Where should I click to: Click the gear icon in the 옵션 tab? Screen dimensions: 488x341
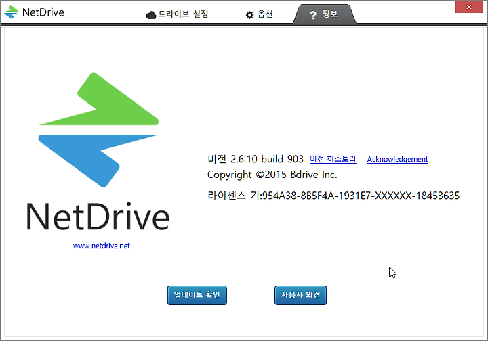(249, 15)
